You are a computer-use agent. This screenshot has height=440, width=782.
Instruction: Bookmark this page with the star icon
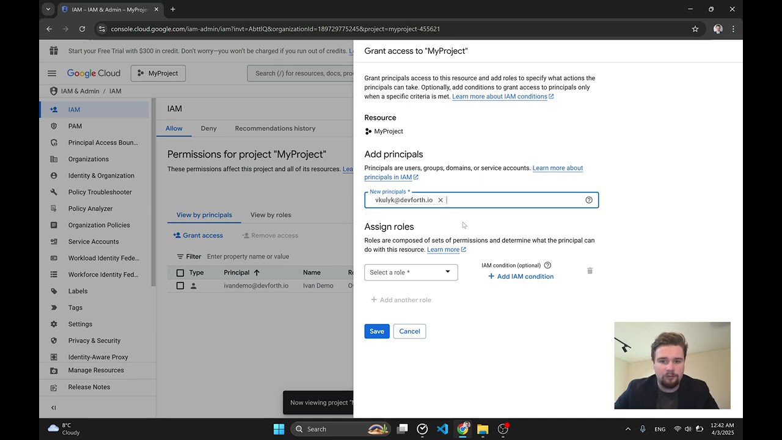695,29
